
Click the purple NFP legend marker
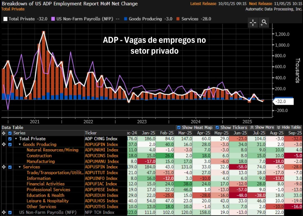pyautogui.click(x=53, y=19)
